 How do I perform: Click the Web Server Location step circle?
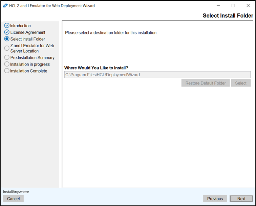point(7,48)
